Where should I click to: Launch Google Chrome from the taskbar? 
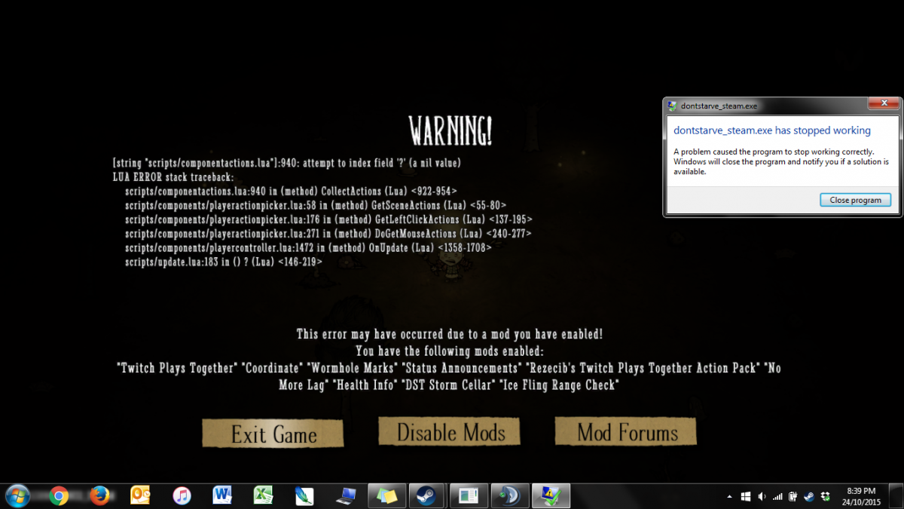click(x=59, y=495)
